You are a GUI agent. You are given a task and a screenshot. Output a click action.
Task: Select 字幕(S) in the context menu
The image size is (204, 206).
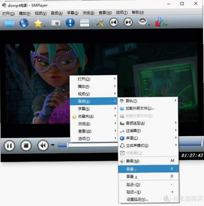93,109
